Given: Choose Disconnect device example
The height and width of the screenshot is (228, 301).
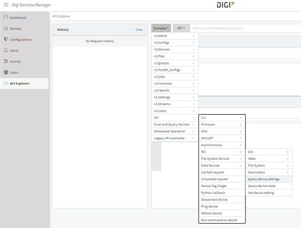Looking at the screenshot, I should pyautogui.click(x=222, y=200).
